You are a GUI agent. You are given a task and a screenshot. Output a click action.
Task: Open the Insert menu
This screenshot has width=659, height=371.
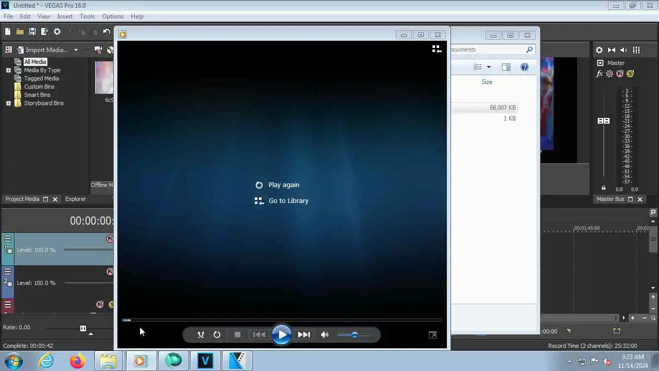click(65, 16)
